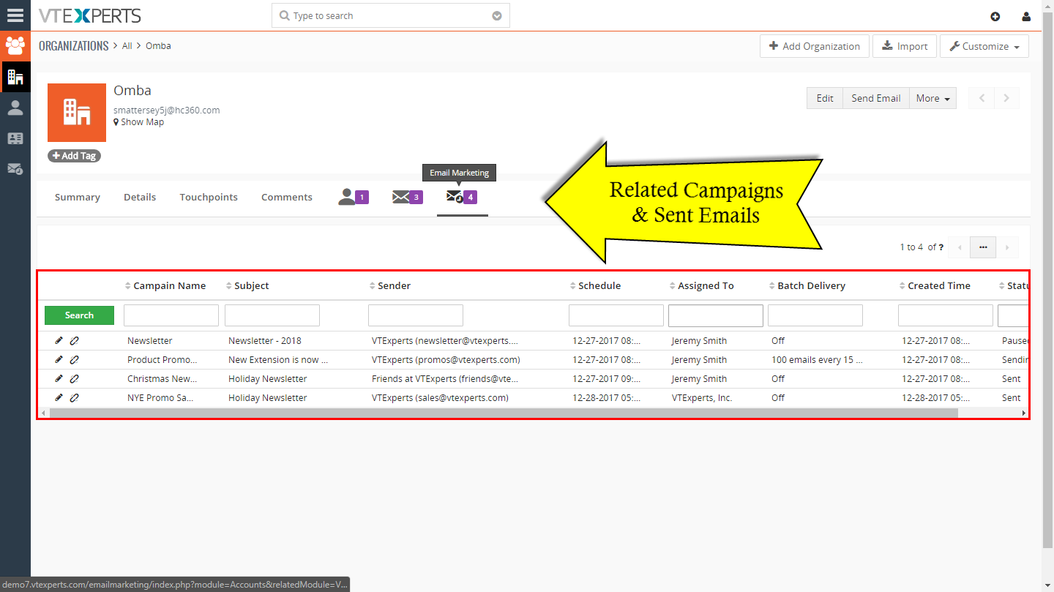Sort by Campain Name column
The height and width of the screenshot is (592, 1054).
165,285
